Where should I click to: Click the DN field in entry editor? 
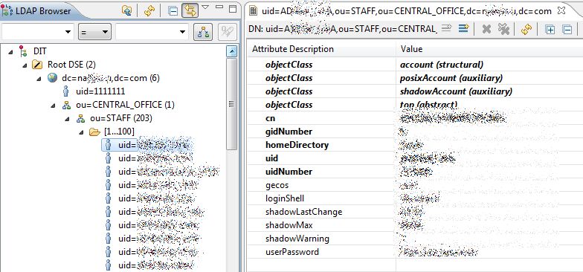342,30
